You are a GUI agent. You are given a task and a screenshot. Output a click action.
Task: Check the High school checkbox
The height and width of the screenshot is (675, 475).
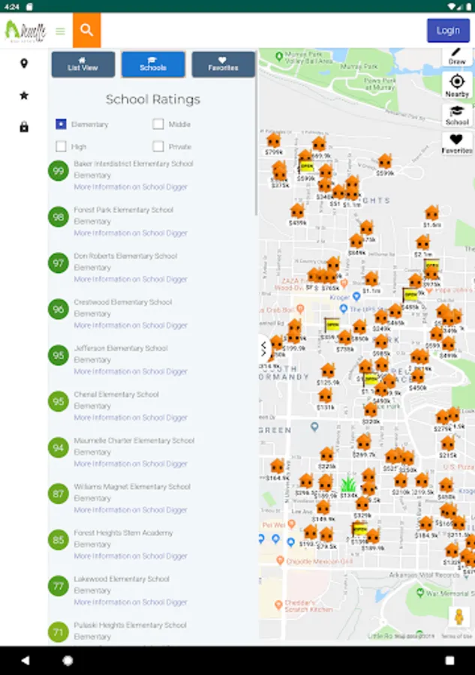tap(61, 146)
